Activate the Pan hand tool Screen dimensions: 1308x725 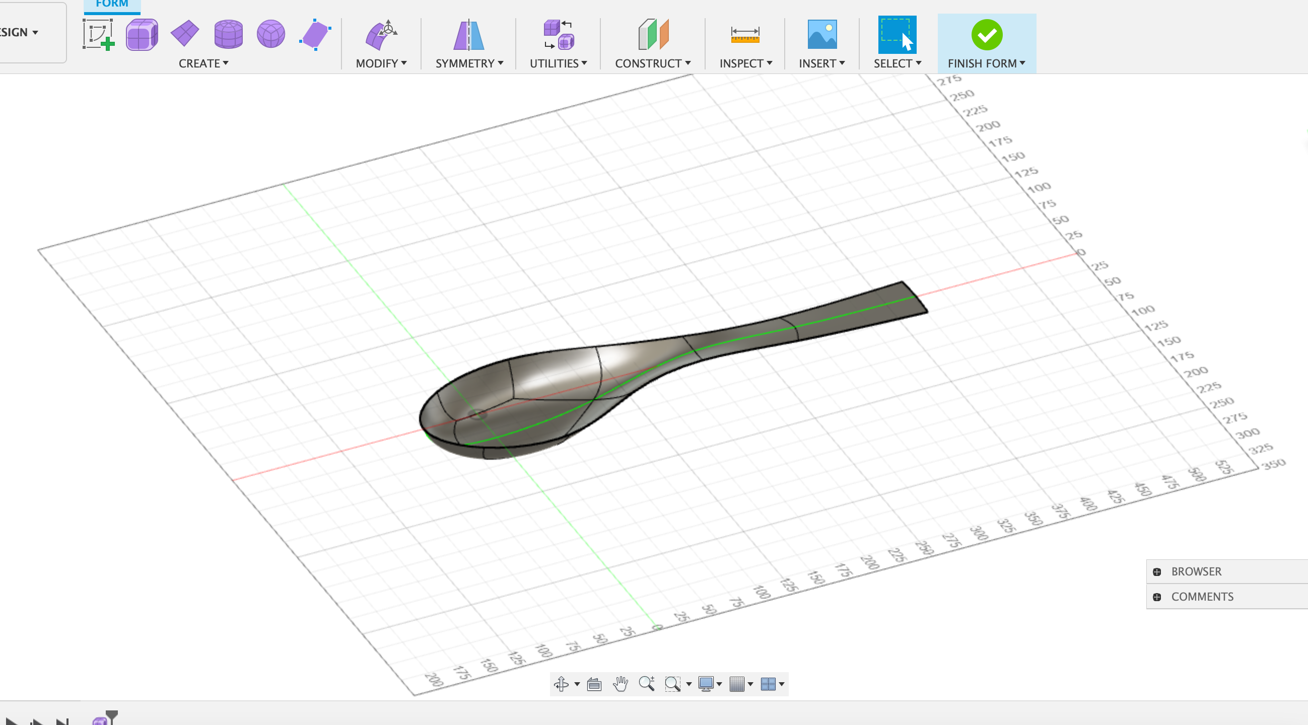[620, 684]
